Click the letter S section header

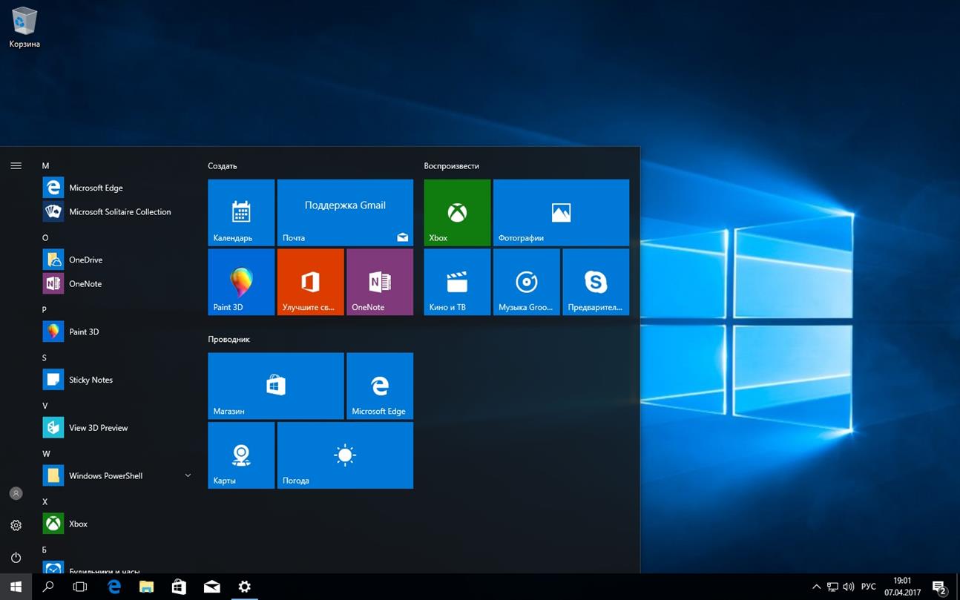pyautogui.click(x=45, y=357)
